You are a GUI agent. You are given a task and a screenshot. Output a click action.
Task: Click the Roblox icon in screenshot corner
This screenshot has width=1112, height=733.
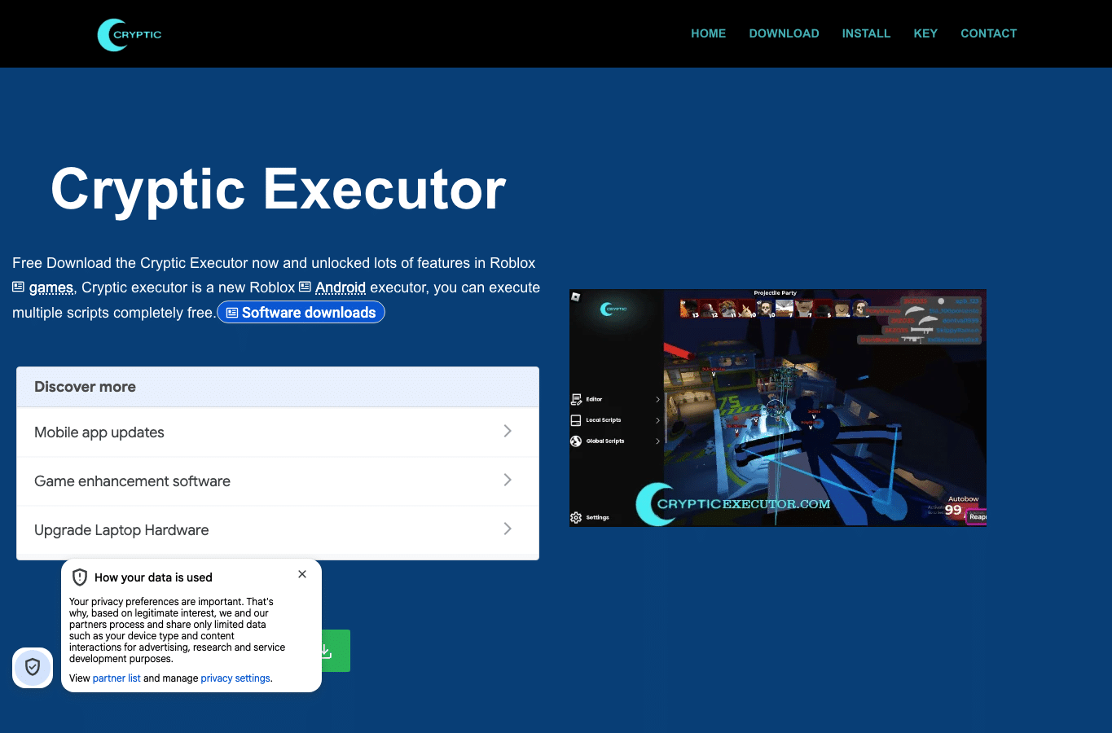pos(575,296)
